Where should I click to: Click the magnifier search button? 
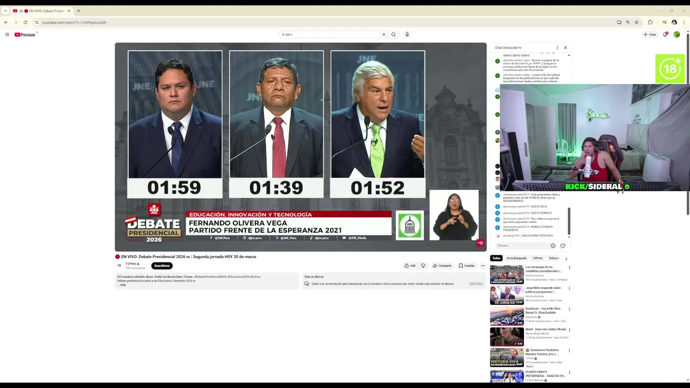(394, 34)
